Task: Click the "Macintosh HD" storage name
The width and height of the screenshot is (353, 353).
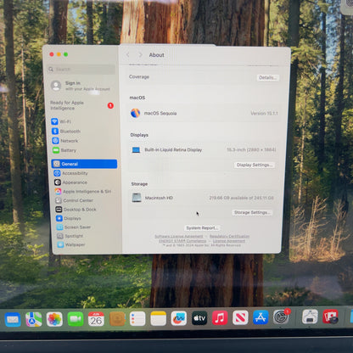Action: pos(159,198)
